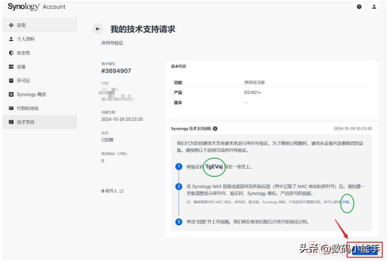Click the 请求内容 section heading

178,66
